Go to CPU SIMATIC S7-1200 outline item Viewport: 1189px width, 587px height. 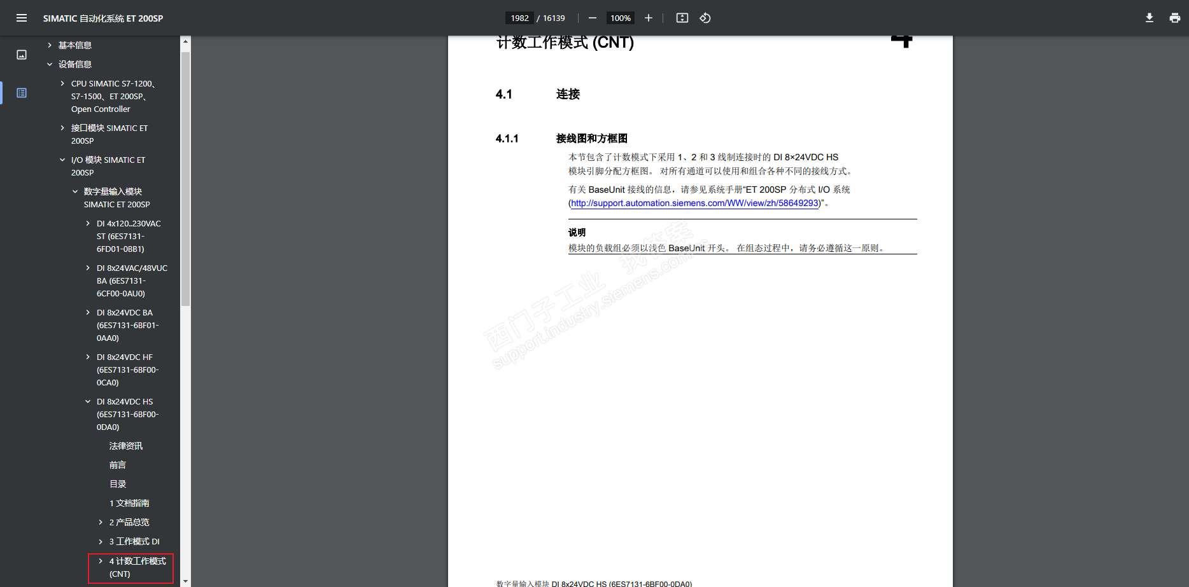[113, 96]
